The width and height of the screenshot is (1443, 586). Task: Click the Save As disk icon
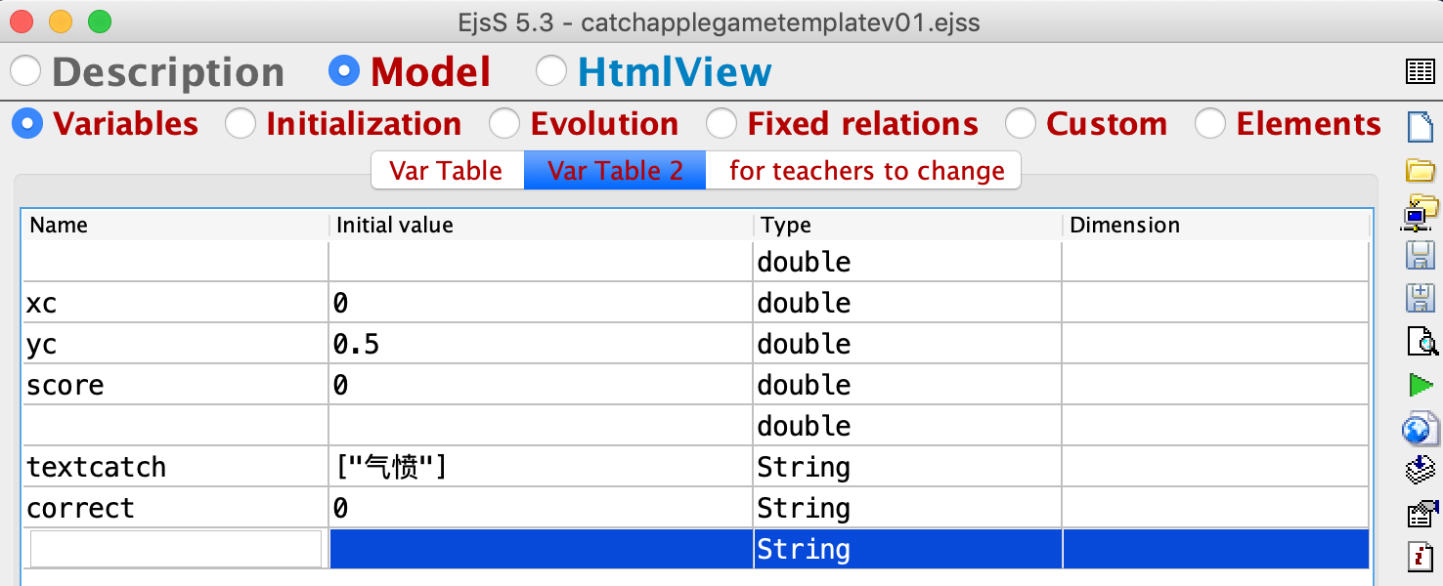(x=1420, y=298)
